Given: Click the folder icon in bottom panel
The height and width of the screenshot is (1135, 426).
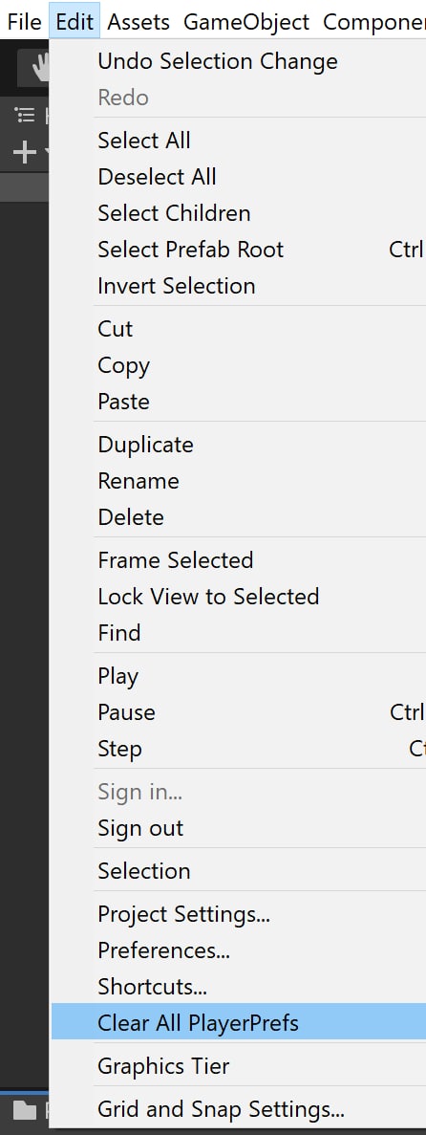Looking at the screenshot, I should (x=26, y=1110).
